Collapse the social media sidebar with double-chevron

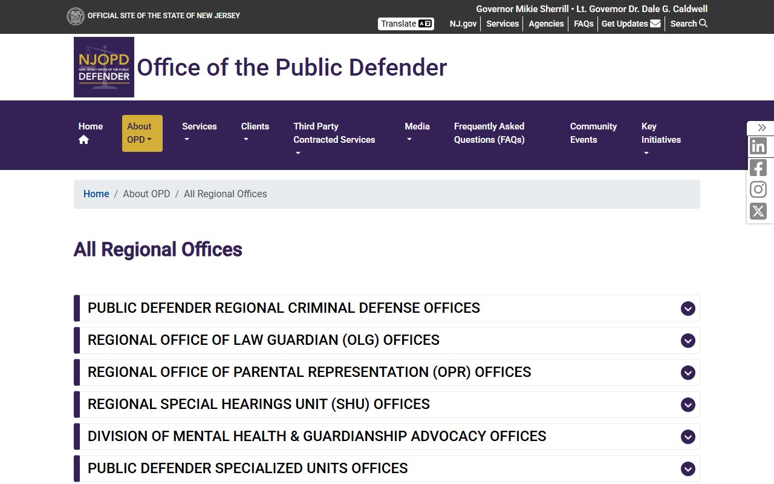762,128
